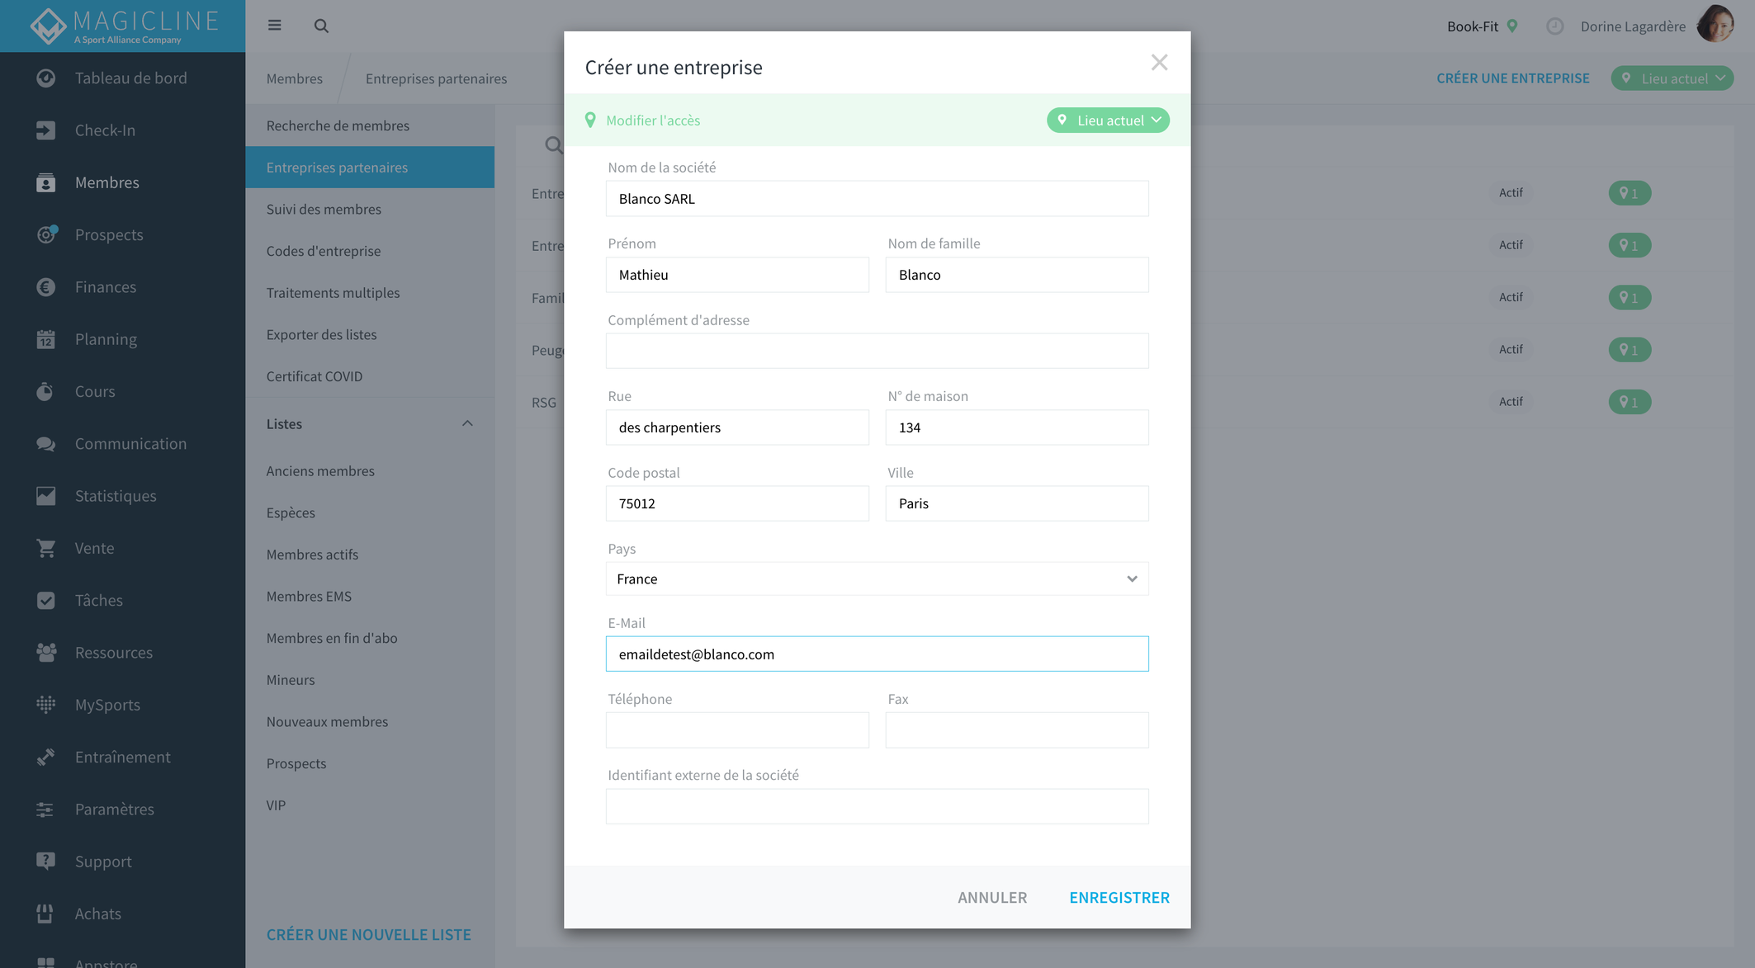Open Lieu actuel dropdown in page header
Viewport: 1755px width, 968px height.
pyautogui.click(x=1672, y=78)
